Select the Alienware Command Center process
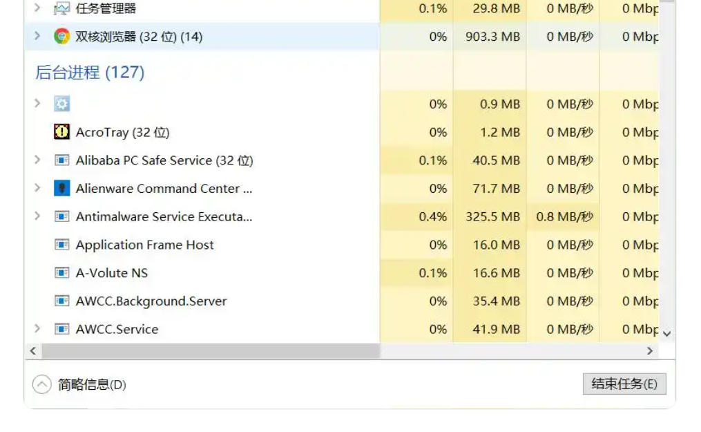Image resolution: width=701 pixels, height=432 pixels. tap(164, 189)
